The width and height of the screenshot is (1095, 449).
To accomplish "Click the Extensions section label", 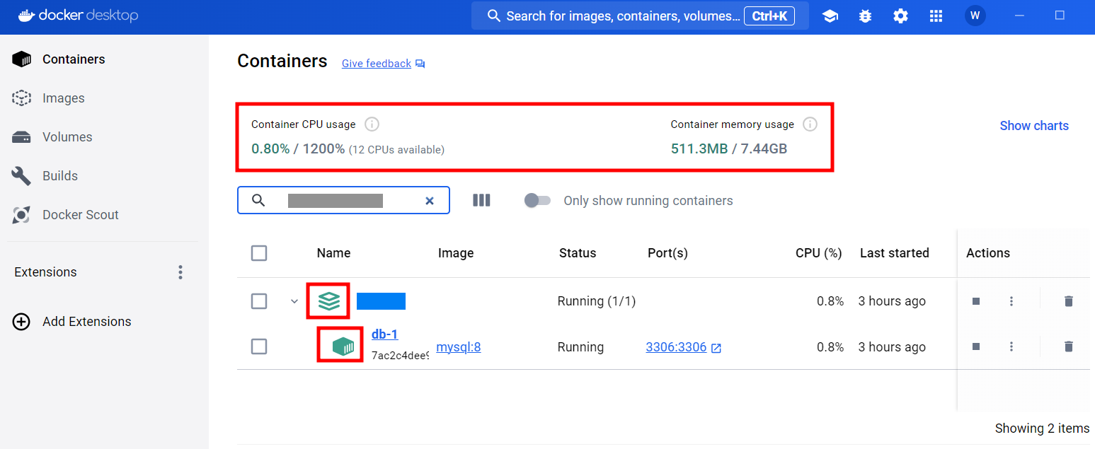I will point(45,272).
